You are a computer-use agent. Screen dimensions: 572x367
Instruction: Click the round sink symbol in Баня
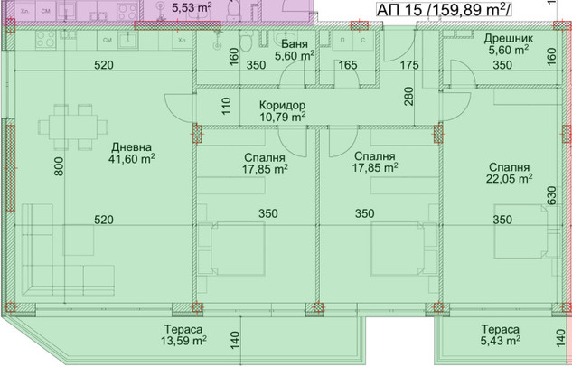218,47
